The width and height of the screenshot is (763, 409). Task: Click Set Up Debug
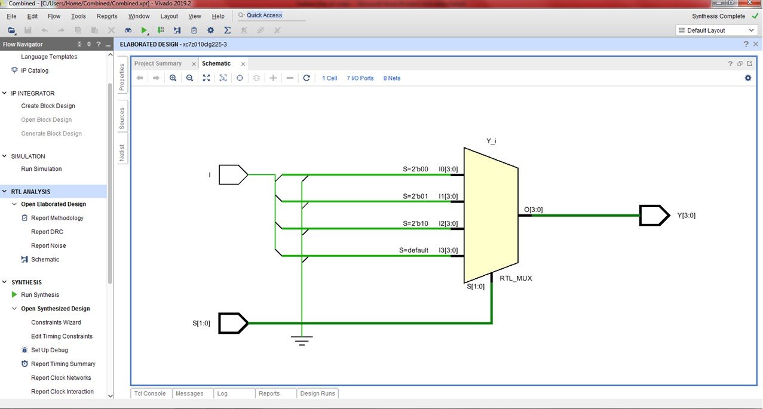[50, 350]
